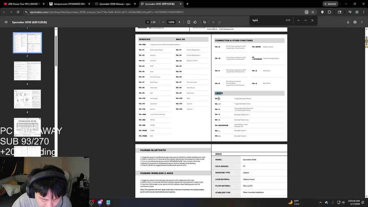The image size is (368, 207).
Task: Click the zoom out (minus) button
Action: pyautogui.click(x=163, y=22)
